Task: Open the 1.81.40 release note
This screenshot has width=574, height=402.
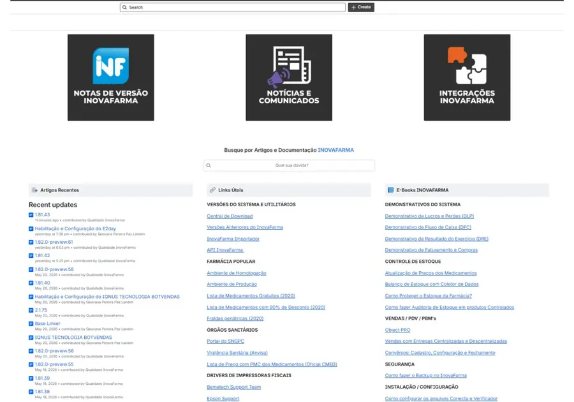Action: tap(43, 283)
